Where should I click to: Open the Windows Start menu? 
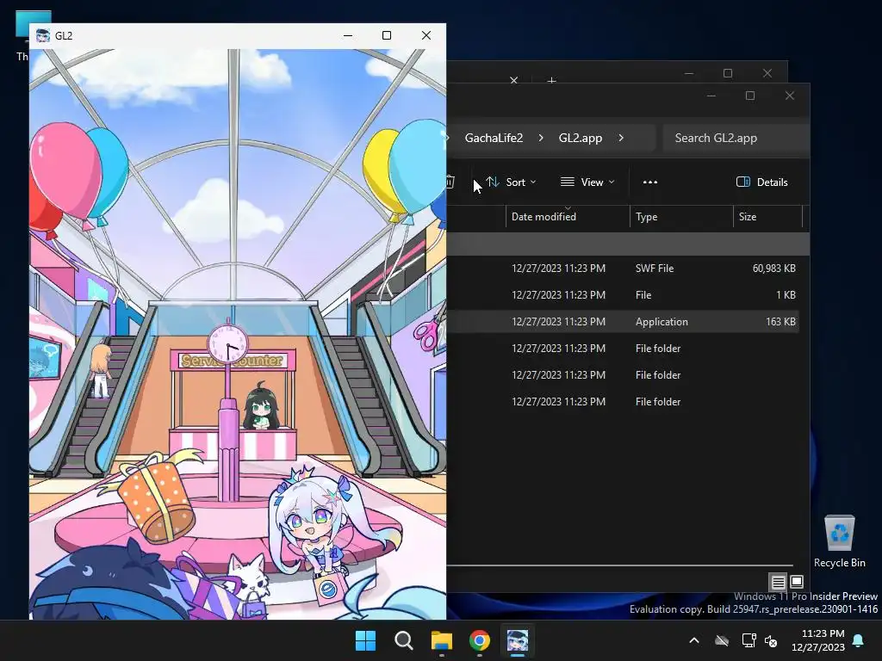[x=365, y=640]
